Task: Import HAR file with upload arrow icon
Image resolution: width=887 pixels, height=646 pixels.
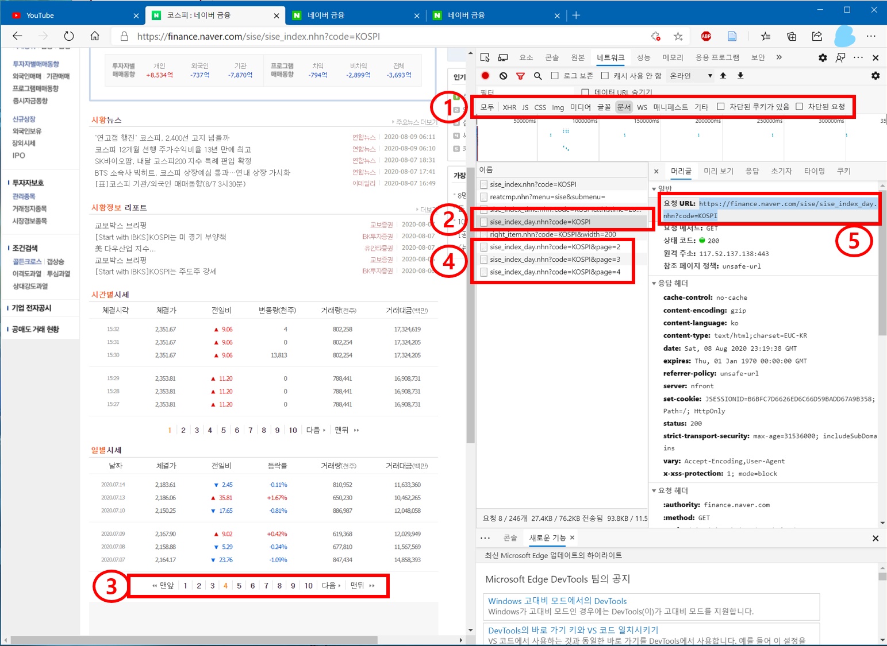Action: [723, 76]
